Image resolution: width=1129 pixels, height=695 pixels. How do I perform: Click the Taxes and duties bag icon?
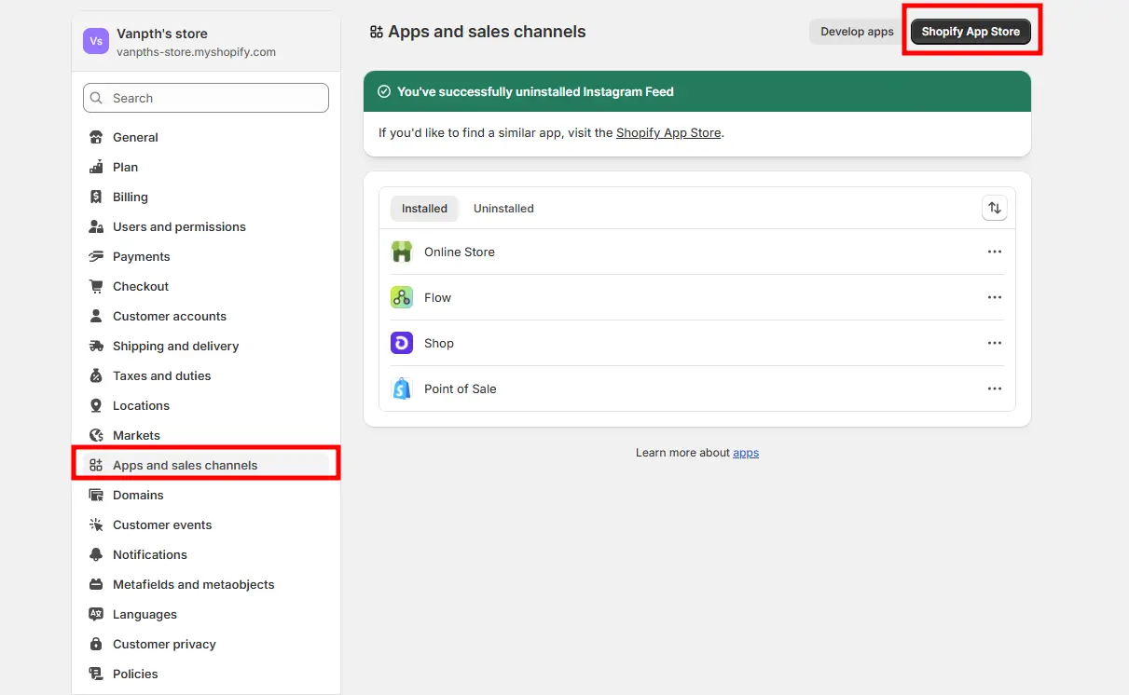(x=96, y=375)
